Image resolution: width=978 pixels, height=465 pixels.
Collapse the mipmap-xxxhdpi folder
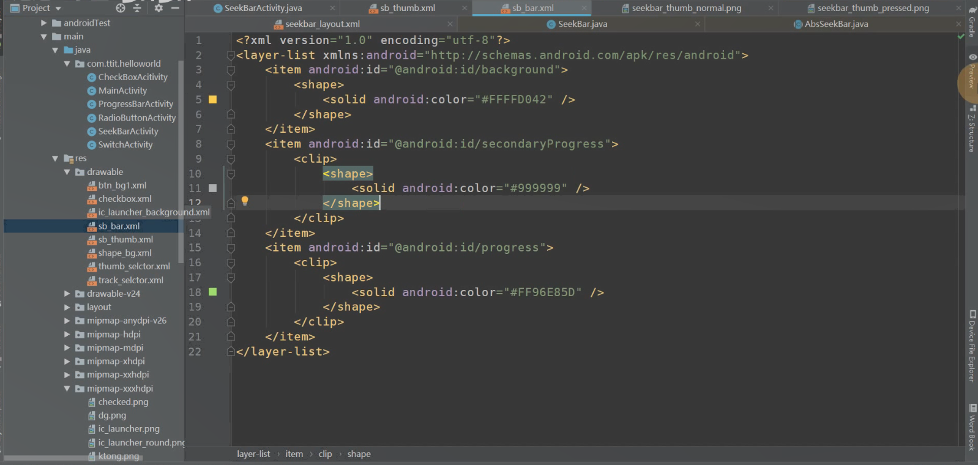[x=67, y=389]
